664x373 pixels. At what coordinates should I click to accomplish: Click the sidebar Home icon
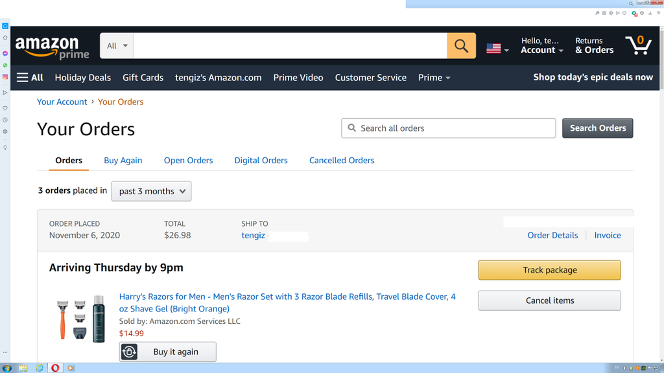pyautogui.click(x=5, y=26)
